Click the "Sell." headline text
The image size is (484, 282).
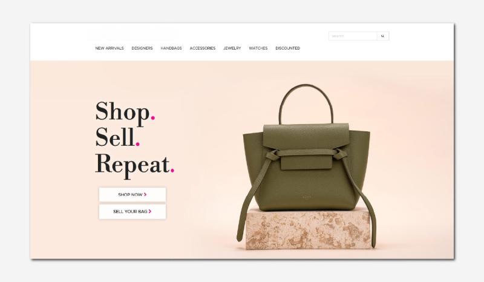pyautogui.click(x=117, y=137)
